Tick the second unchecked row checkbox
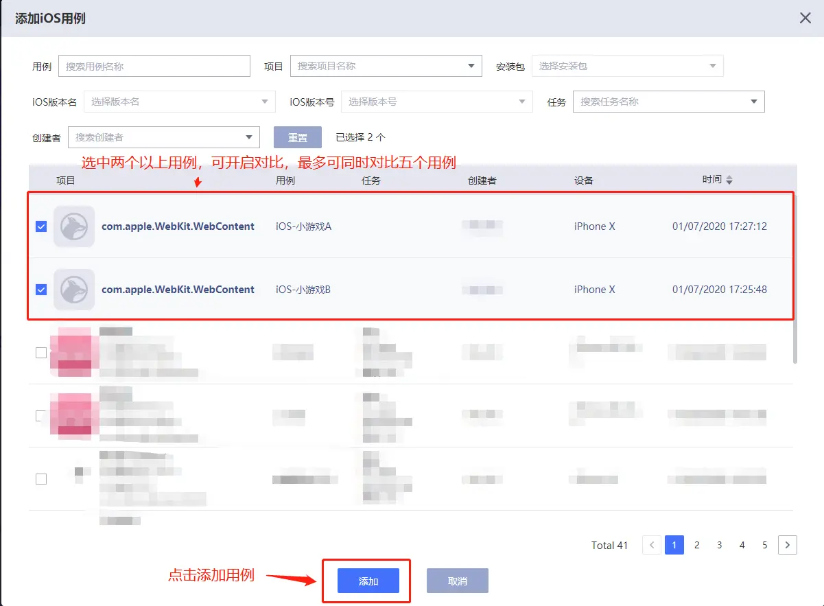This screenshot has width=824, height=606. (41, 416)
